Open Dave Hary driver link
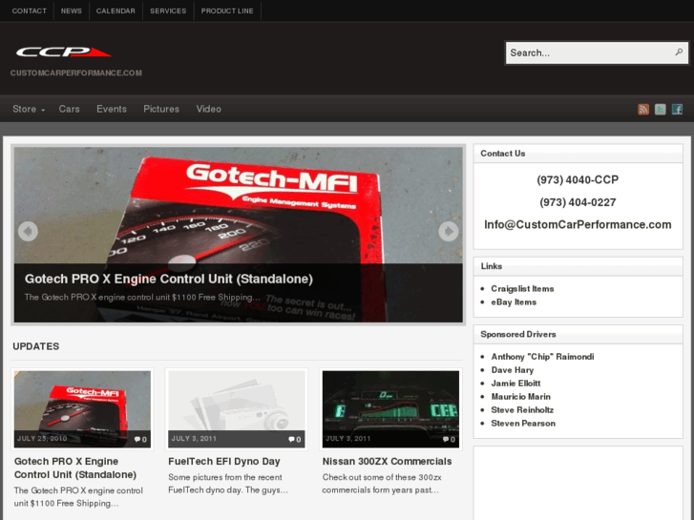Screen dimensions: 694x520 click(512, 370)
